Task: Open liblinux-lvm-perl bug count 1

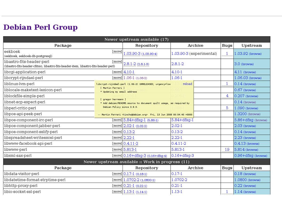Action: coord(227,84)
